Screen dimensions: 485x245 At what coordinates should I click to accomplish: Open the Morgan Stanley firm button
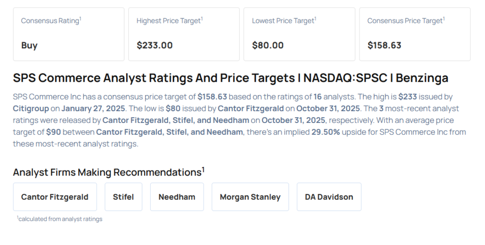(x=250, y=197)
